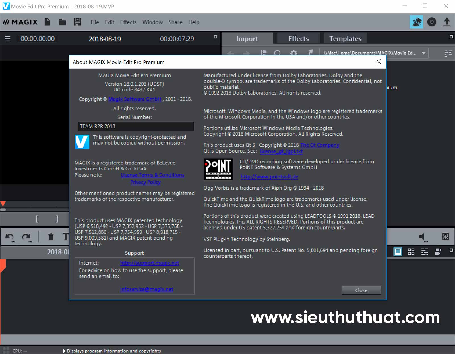Set range end with the right bracket
Screen dimensions: 455x354
pyautogui.click(x=57, y=219)
